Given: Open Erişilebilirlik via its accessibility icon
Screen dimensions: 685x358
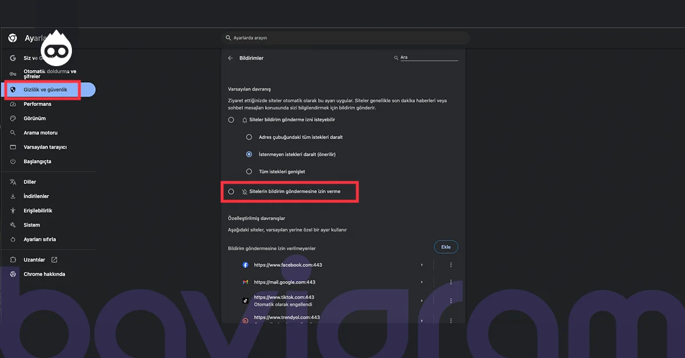Looking at the screenshot, I should click(x=13, y=210).
